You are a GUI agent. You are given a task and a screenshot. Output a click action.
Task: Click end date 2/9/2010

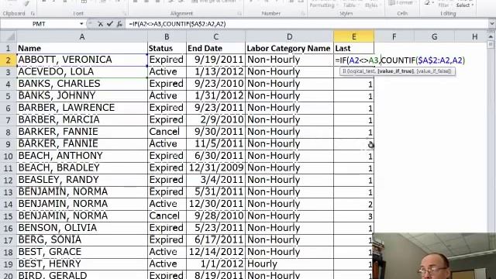point(215,120)
